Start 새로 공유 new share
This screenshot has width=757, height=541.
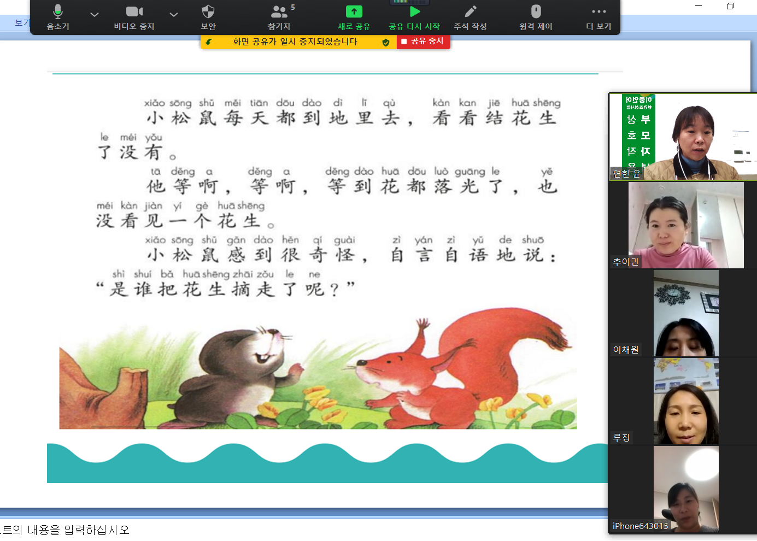354,17
